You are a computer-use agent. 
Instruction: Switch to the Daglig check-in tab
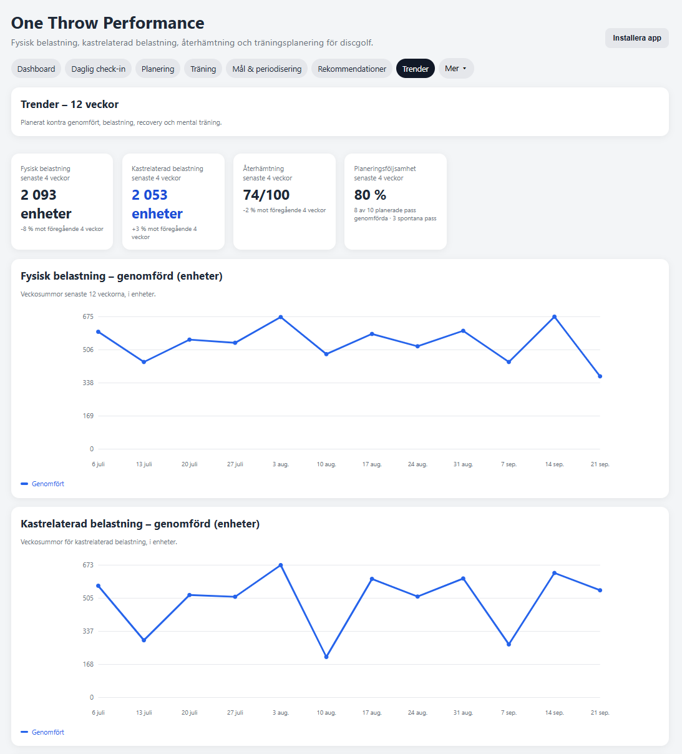[99, 69]
